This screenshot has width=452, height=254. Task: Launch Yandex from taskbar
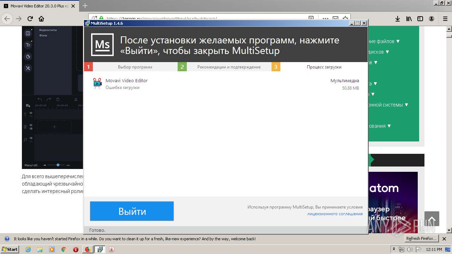point(111,249)
